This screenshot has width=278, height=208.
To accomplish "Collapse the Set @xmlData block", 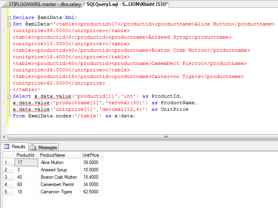I will tap(9, 24).
